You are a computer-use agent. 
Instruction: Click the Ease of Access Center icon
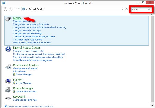(8, 49)
